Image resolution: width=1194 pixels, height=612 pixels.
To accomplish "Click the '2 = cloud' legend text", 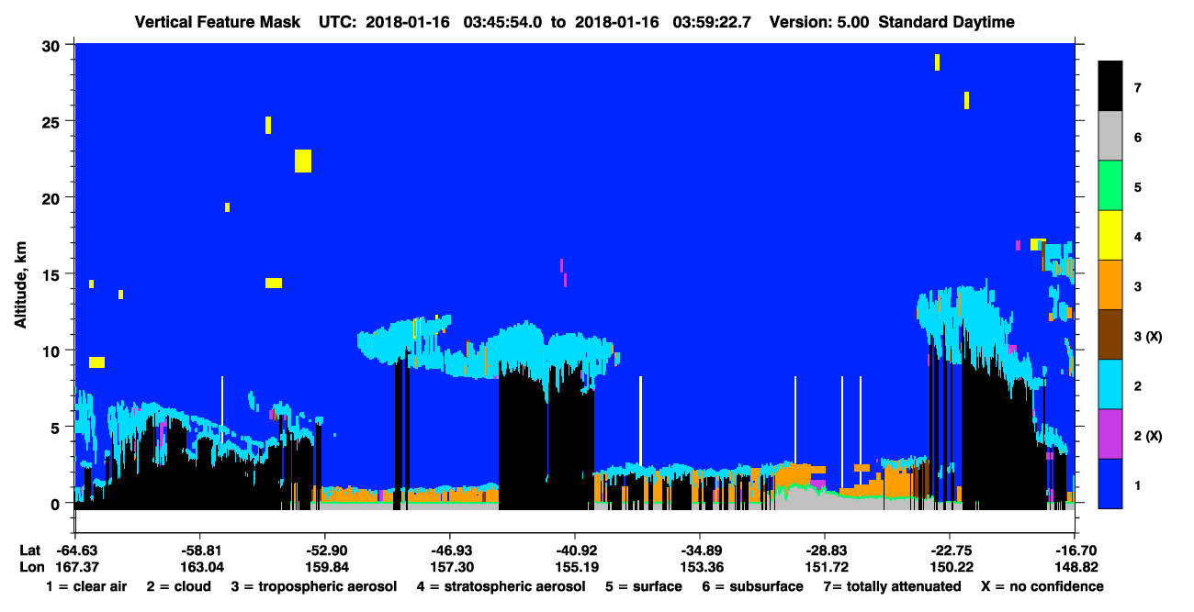I will (x=178, y=586).
